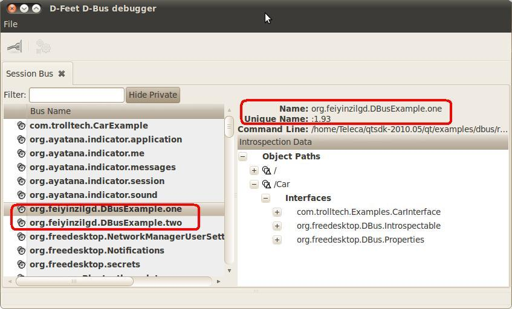This screenshot has width=512, height=309.
Task: Expand com.trolltech.Examples.CarInterface
Action: point(277,212)
